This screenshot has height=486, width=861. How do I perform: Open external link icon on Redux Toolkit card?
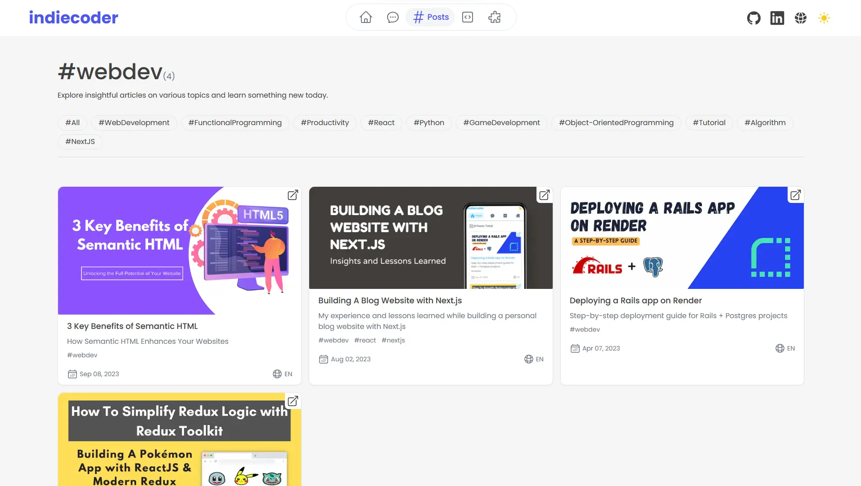pyautogui.click(x=293, y=401)
